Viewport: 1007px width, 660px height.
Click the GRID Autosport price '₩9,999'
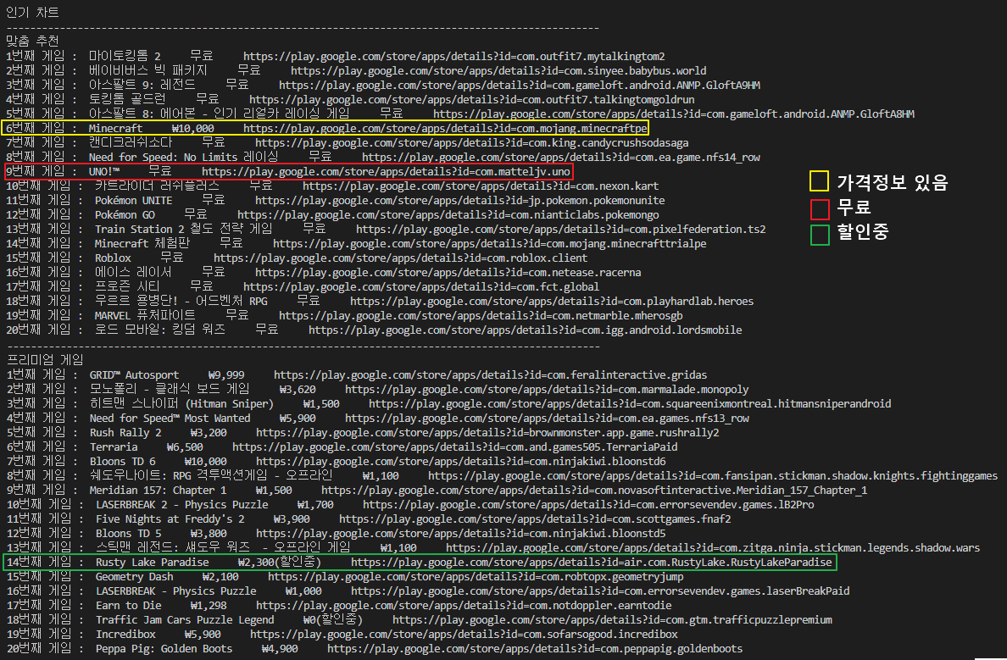(x=226, y=375)
